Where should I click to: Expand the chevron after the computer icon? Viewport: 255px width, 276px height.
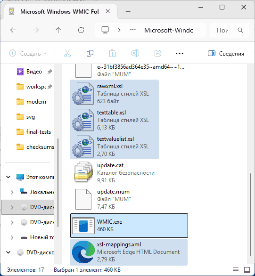pyautogui.click(x=119, y=30)
